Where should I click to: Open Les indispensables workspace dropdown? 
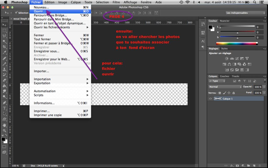click(x=245, y=13)
